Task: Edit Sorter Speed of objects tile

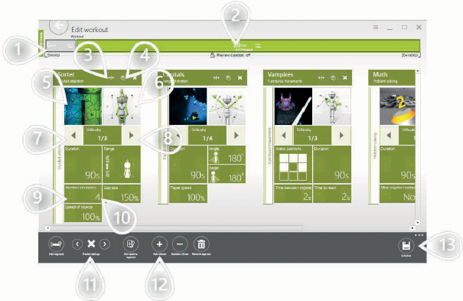Action: pos(83,213)
